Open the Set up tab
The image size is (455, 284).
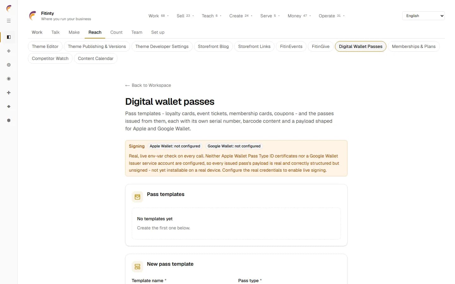click(x=158, y=32)
